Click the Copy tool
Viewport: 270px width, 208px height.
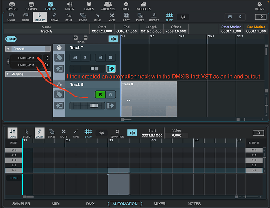tap(126, 17)
